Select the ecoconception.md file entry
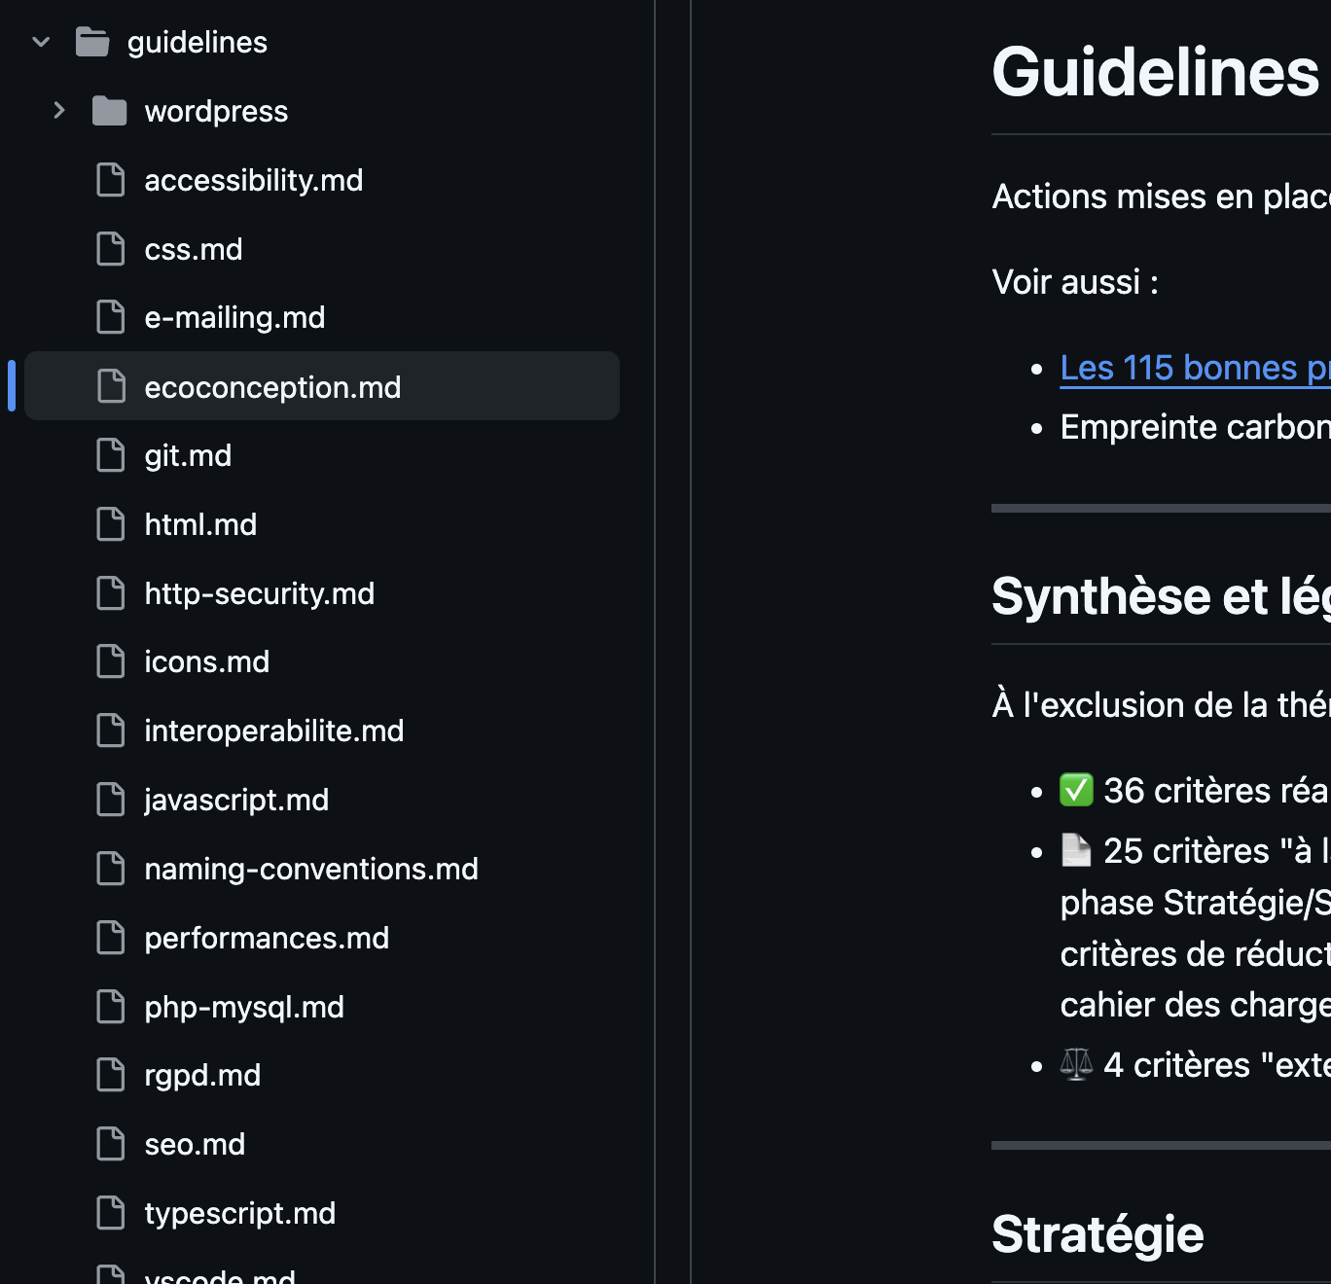The width and height of the screenshot is (1331, 1284). (272, 387)
